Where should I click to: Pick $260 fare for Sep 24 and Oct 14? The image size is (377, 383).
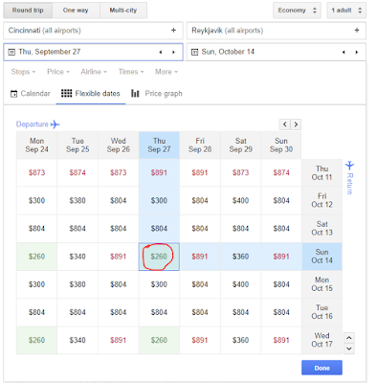(x=36, y=257)
